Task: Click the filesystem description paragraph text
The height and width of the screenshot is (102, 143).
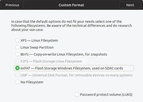Action: (x=71, y=25)
